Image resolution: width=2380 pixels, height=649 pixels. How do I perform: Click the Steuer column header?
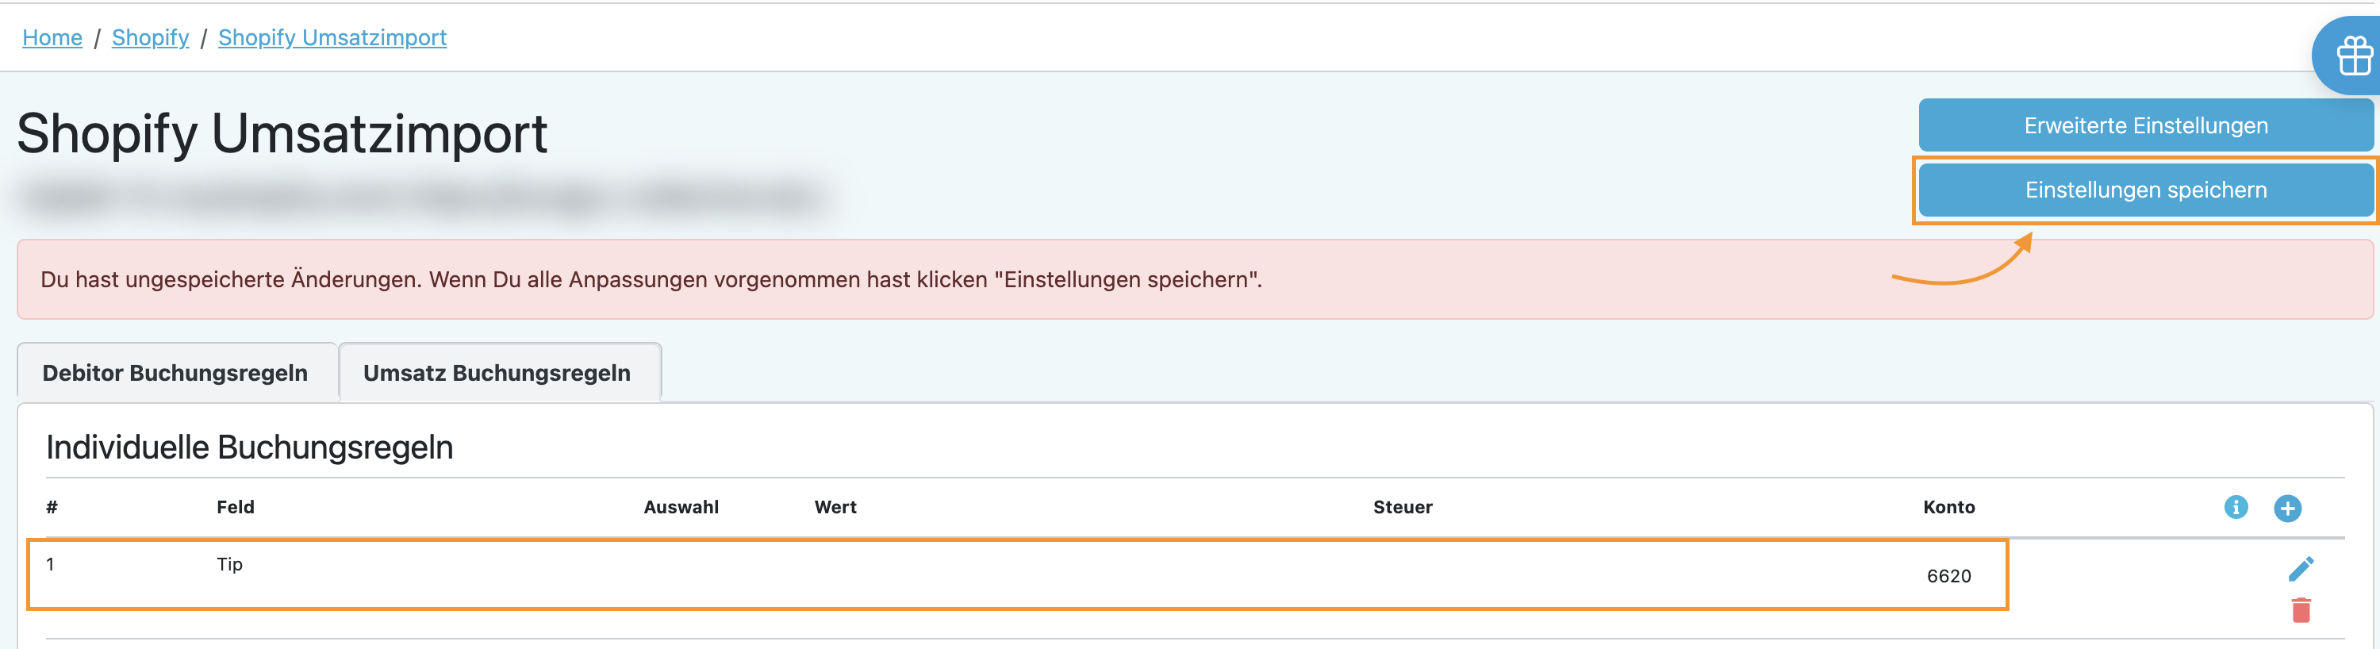(1403, 507)
